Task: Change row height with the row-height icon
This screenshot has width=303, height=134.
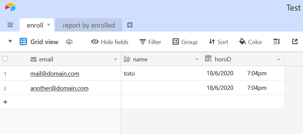Action: (x=276, y=41)
